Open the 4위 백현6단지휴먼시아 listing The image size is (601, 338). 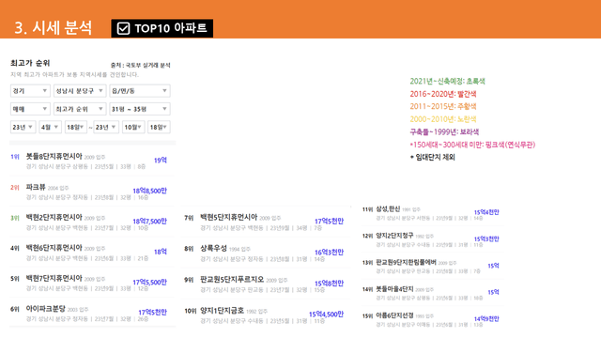pyautogui.click(x=92, y=253)
